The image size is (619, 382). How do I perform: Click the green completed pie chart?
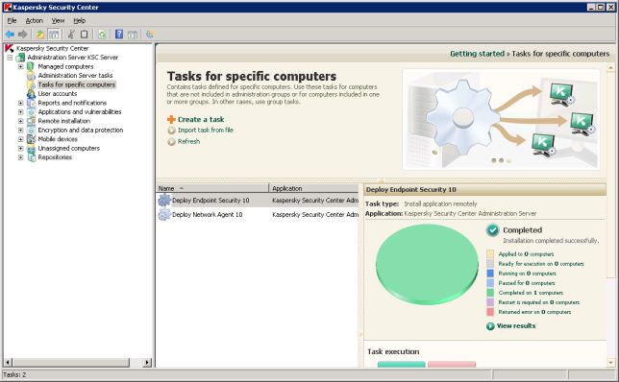pos(427,265)
